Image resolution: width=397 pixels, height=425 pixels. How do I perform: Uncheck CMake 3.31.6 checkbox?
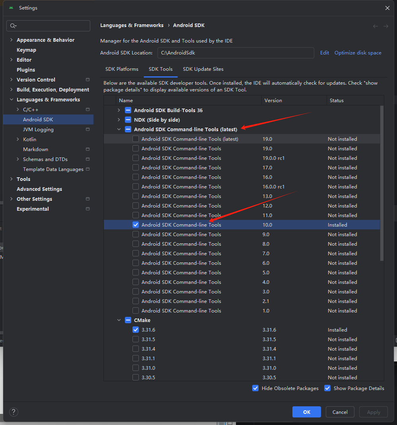(136, 330)
